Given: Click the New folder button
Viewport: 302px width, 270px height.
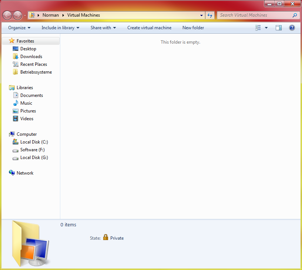Looking at the screenshot, I should [x=193, y=28].
